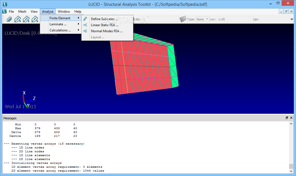Open the File menu
Screen dimensions: 296x176
[x=11, y=12]
